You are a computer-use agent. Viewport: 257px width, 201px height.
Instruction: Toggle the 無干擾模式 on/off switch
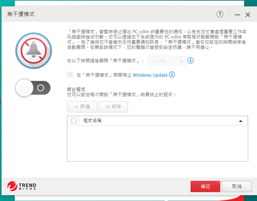click(33, 88)
